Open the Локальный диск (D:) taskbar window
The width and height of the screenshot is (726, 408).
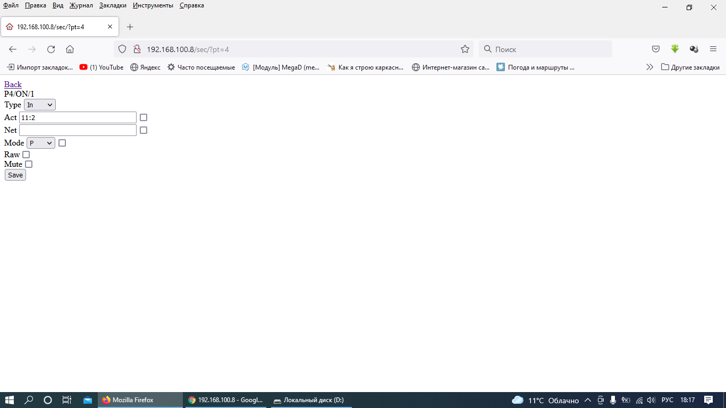pos(311,400)
